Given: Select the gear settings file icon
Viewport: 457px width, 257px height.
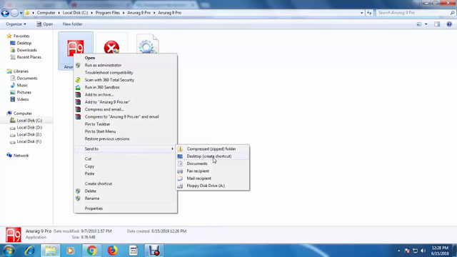Looking at the screenshot, I should point(147,45).
